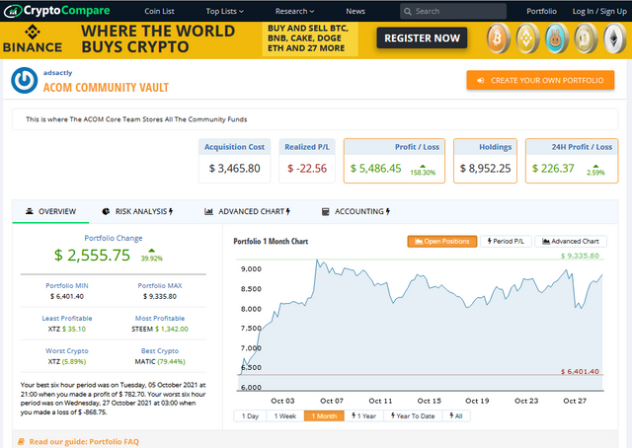Viewport: 632px width, 448px height.
Task: Set chart range to 1 Month
Action: coord(324,415)
